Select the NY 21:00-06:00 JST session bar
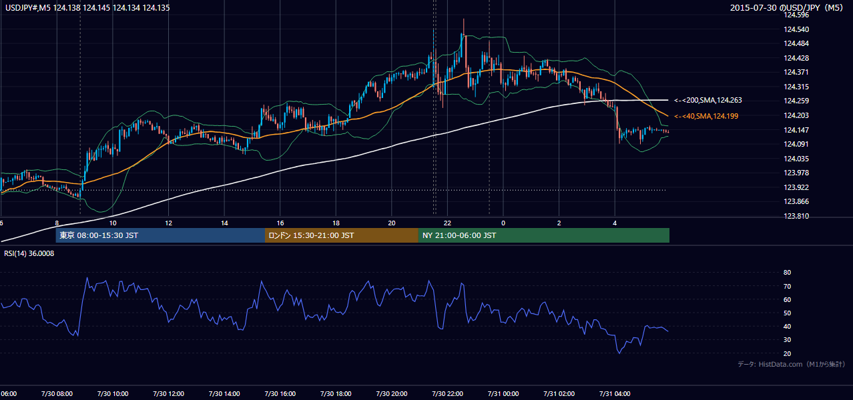 (x=544, y=235)
